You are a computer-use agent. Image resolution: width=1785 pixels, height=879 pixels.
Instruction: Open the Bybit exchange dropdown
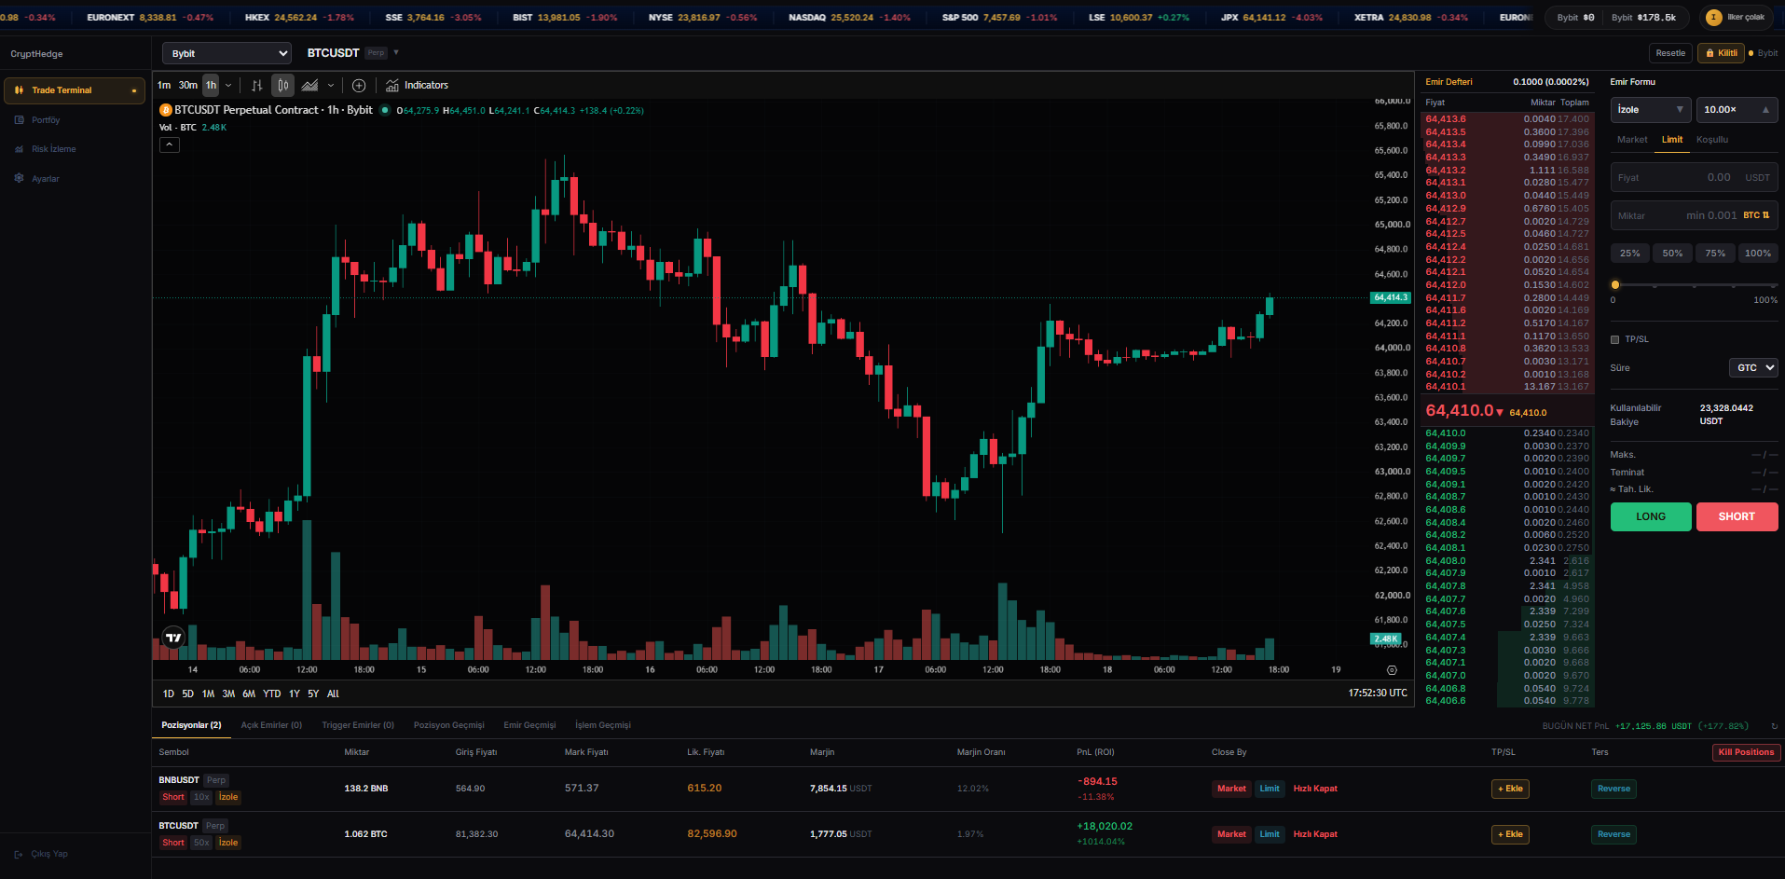tap(227, 53)
